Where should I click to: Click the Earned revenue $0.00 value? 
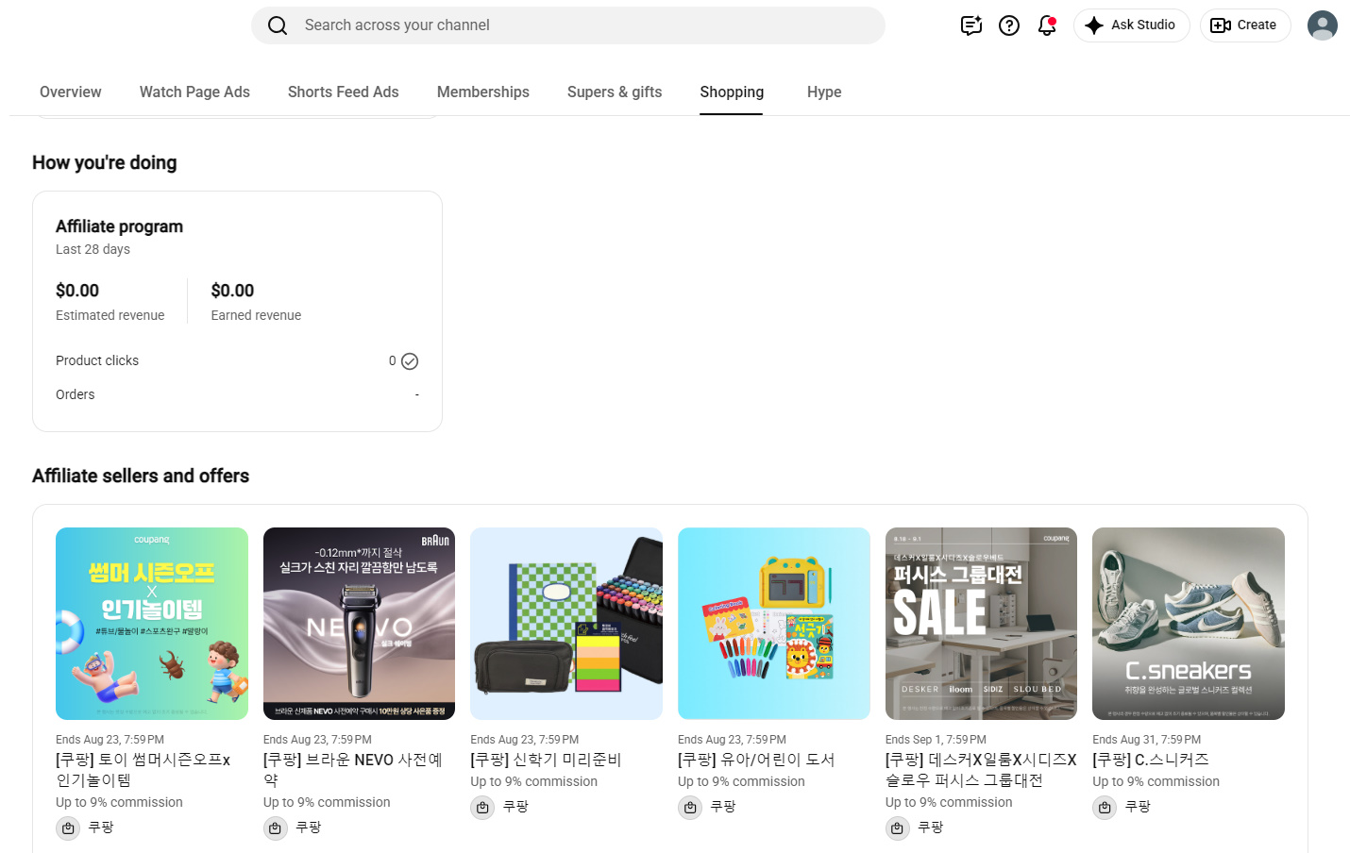click(x=232, y=291)
